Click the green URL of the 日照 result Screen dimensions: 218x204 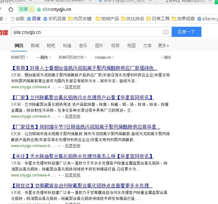(x=33, y=146)
